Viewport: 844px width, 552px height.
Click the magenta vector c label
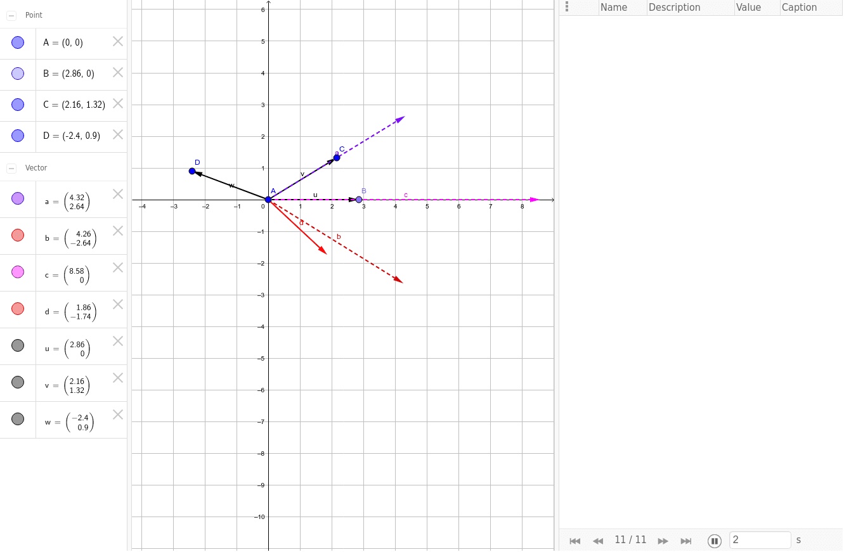click(406, 195)
